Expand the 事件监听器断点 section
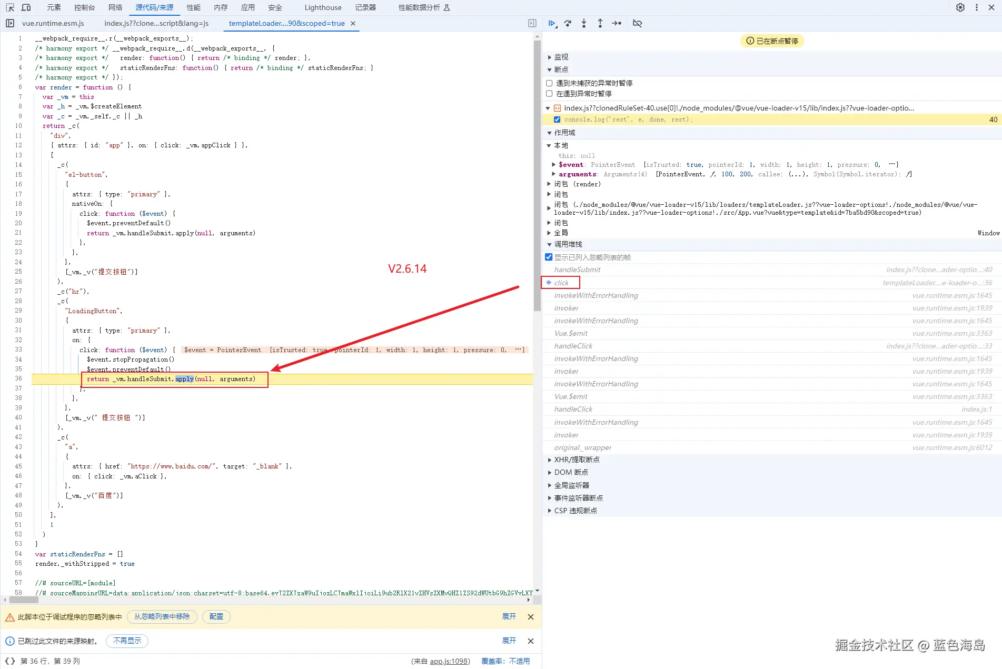This screenshot has height=669, width=1002. tap(550, 498)
